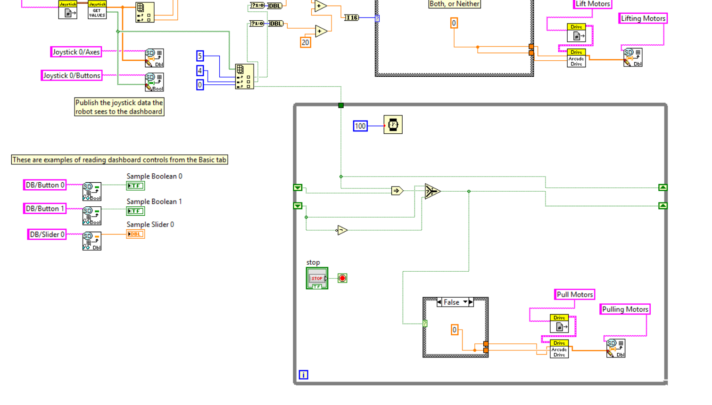Image resolution: width=712 pixels, height=405 pixels.
Task: Click the I16 conversion node
Action: (x=351, y=18)
